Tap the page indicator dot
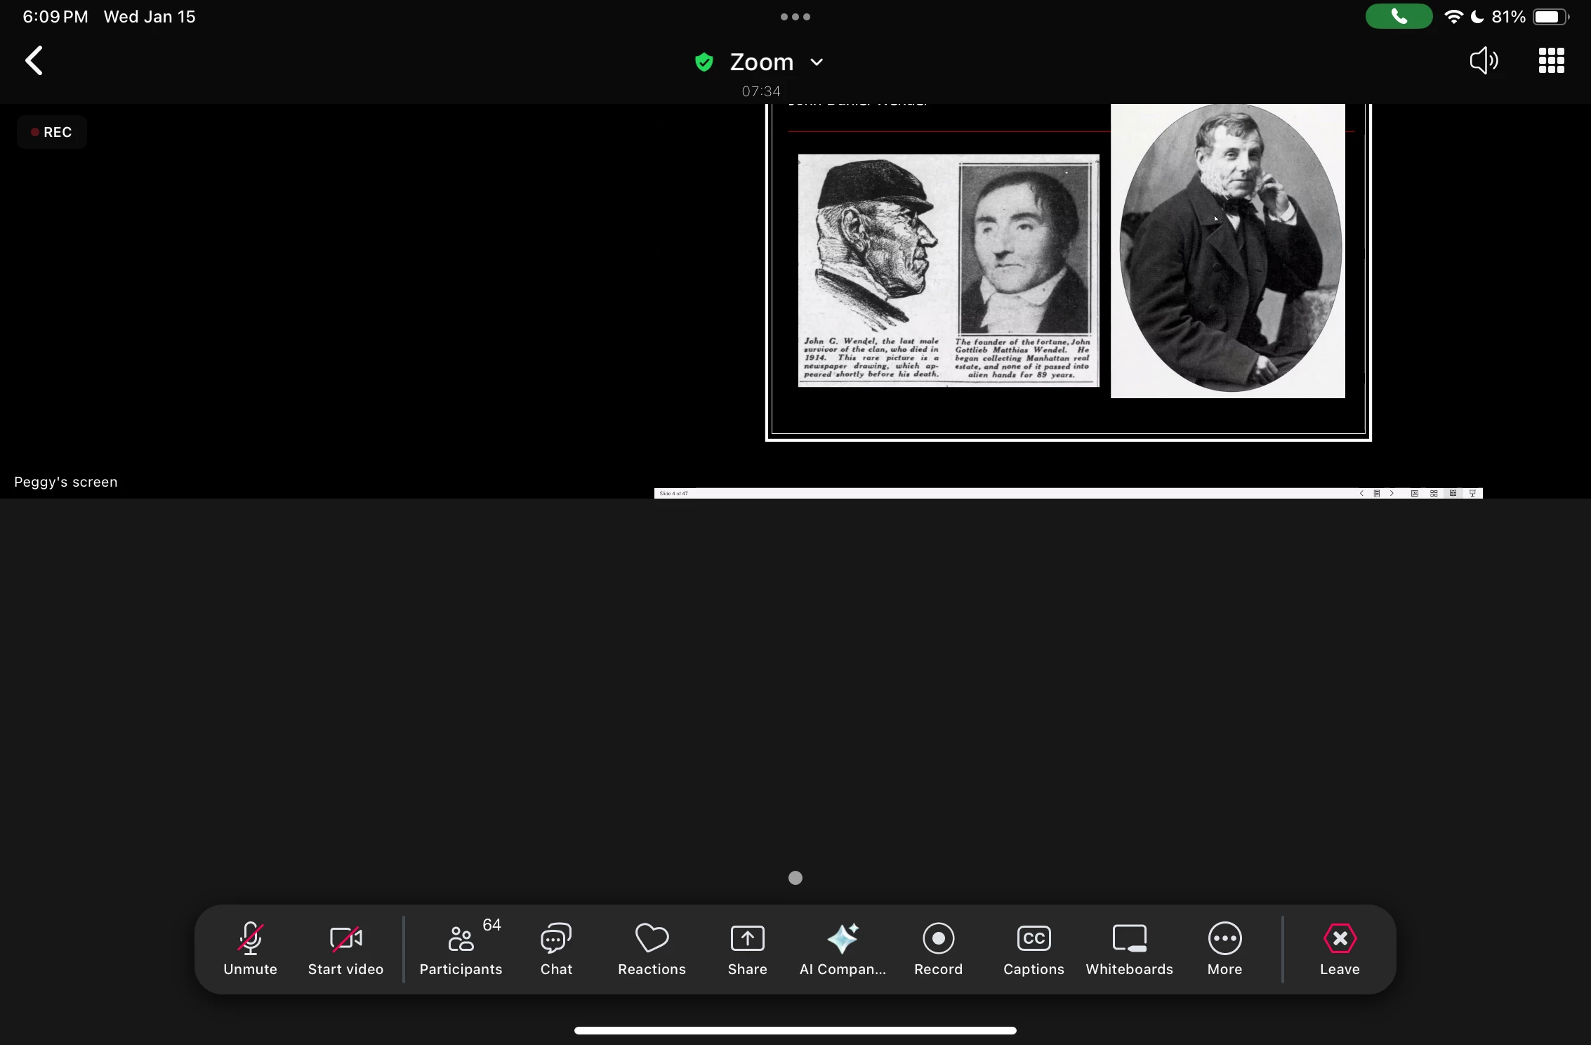Image resolution: width=1591 pixels, height=1045 pixels. 795,878
